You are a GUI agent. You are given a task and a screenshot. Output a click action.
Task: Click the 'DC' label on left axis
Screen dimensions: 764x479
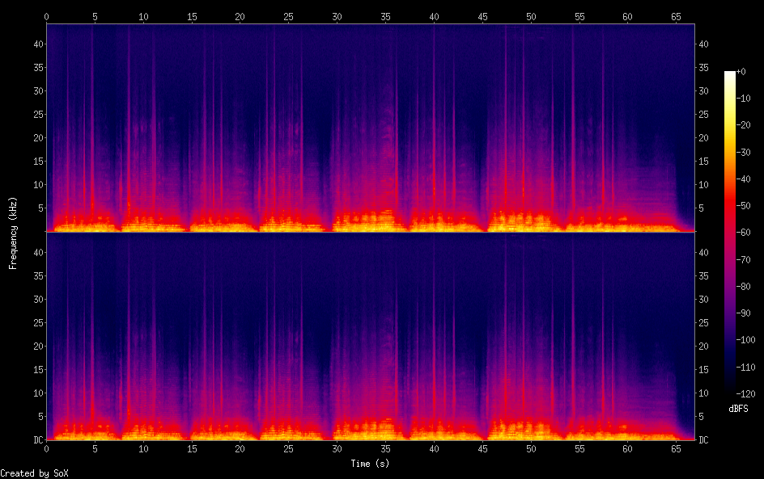pos(38,439)
